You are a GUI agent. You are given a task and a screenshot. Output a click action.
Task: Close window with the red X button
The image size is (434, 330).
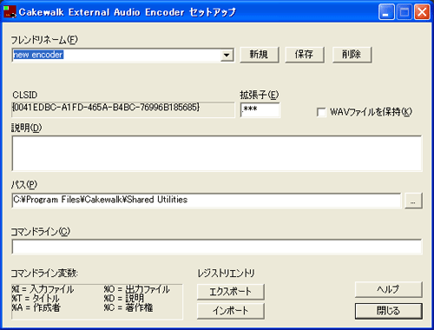pyautogui.click(x=422, y=12)
